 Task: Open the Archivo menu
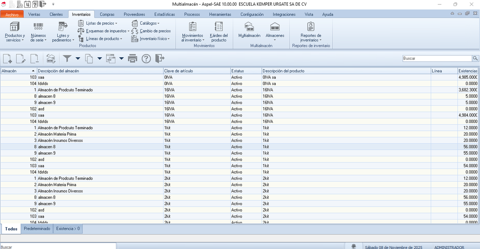[12, 15]
